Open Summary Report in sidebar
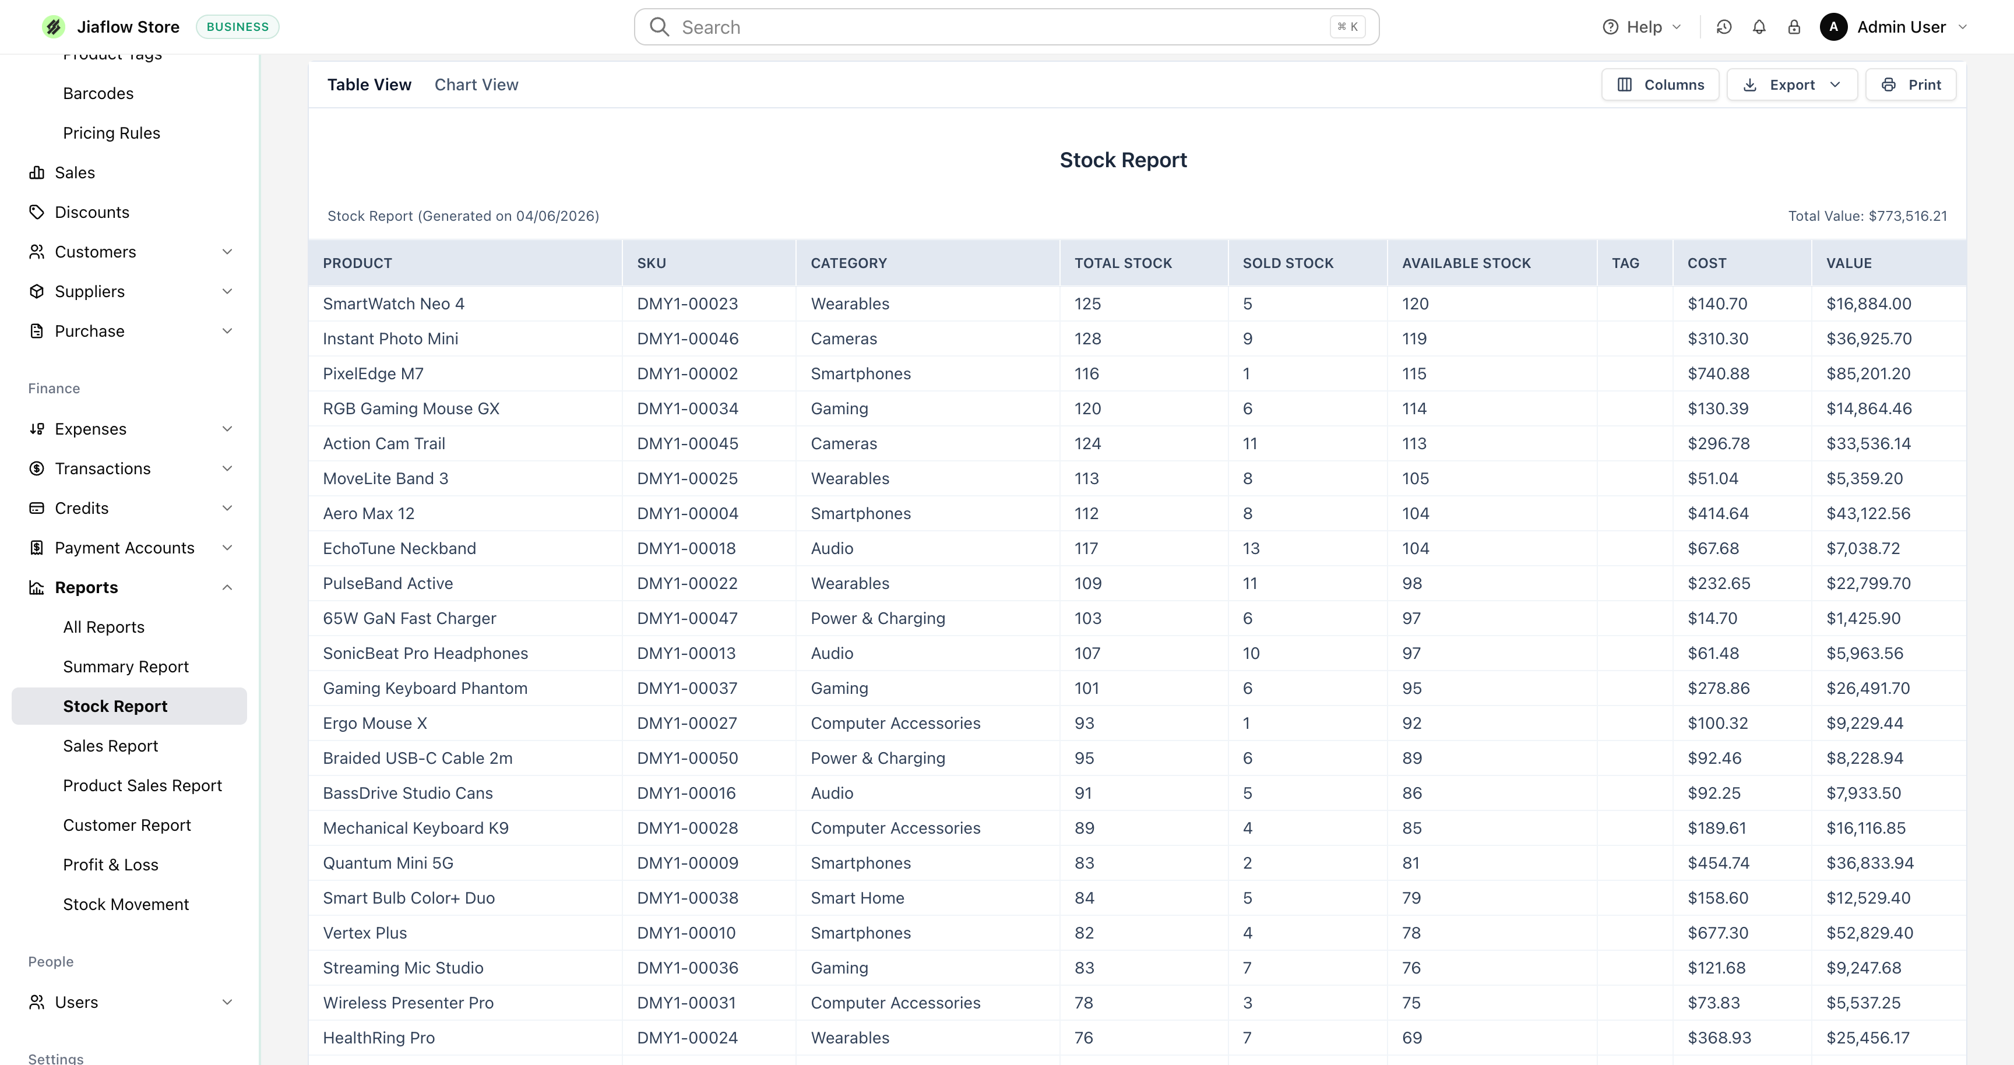The height and width of the screenshot is (1065, 2014). click(x=126, y=666)
